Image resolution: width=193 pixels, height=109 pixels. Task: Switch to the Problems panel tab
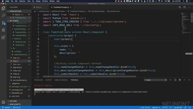(x=38, y=80)
